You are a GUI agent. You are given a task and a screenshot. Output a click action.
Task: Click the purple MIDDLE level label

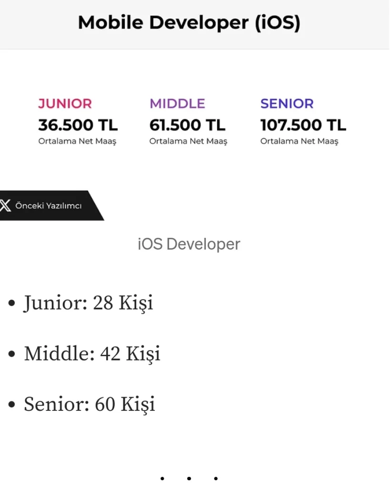click(177, 103)
